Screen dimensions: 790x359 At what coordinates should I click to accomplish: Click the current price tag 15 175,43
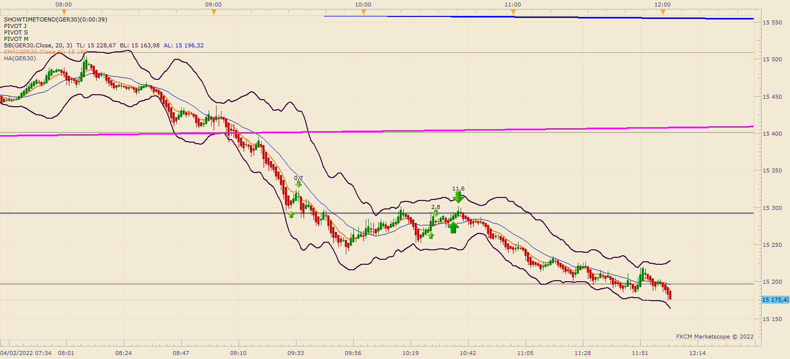(x=775, y=300)
